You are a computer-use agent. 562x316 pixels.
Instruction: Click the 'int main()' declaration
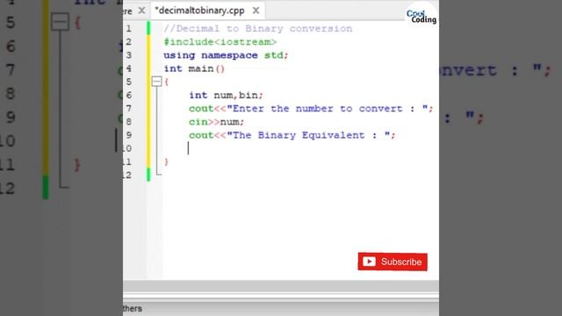tap(194, 68)
